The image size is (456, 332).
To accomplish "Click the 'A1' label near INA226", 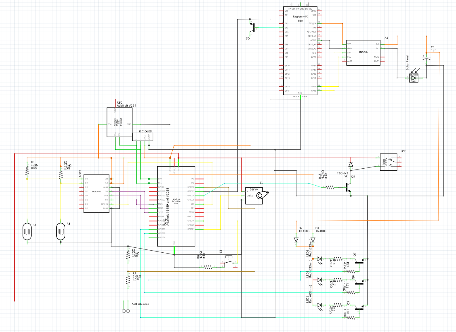I will tap(386, 38).
